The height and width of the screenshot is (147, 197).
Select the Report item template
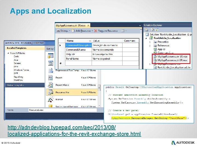click(x=72, y=78)
